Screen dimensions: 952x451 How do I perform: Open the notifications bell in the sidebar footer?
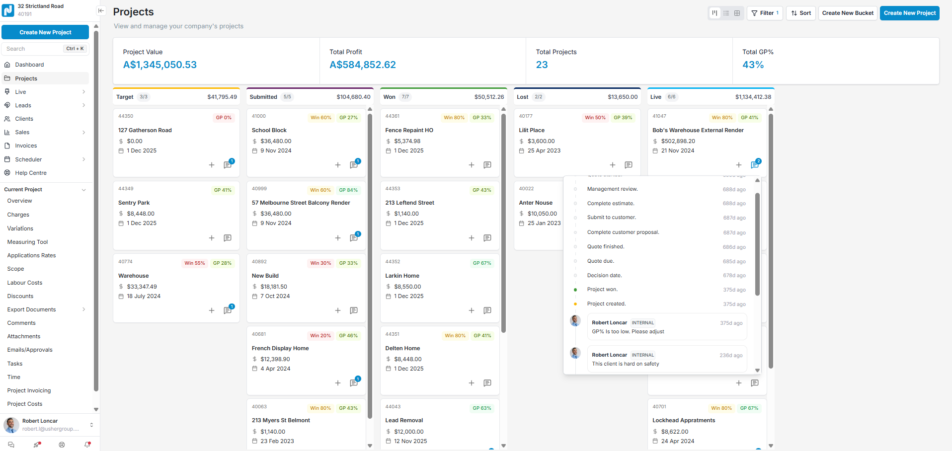(x=87, y=445)
